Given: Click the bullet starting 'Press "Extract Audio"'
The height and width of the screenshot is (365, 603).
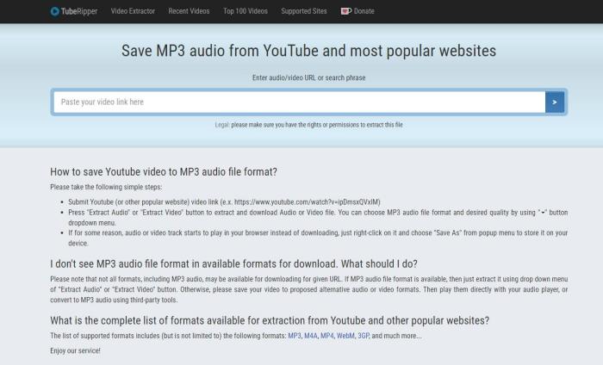Looking at the screenshot, I should point(318,218).
